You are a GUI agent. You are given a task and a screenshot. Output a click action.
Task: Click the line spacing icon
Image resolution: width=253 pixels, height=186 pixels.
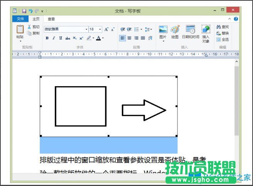click(x=147, y=30)
